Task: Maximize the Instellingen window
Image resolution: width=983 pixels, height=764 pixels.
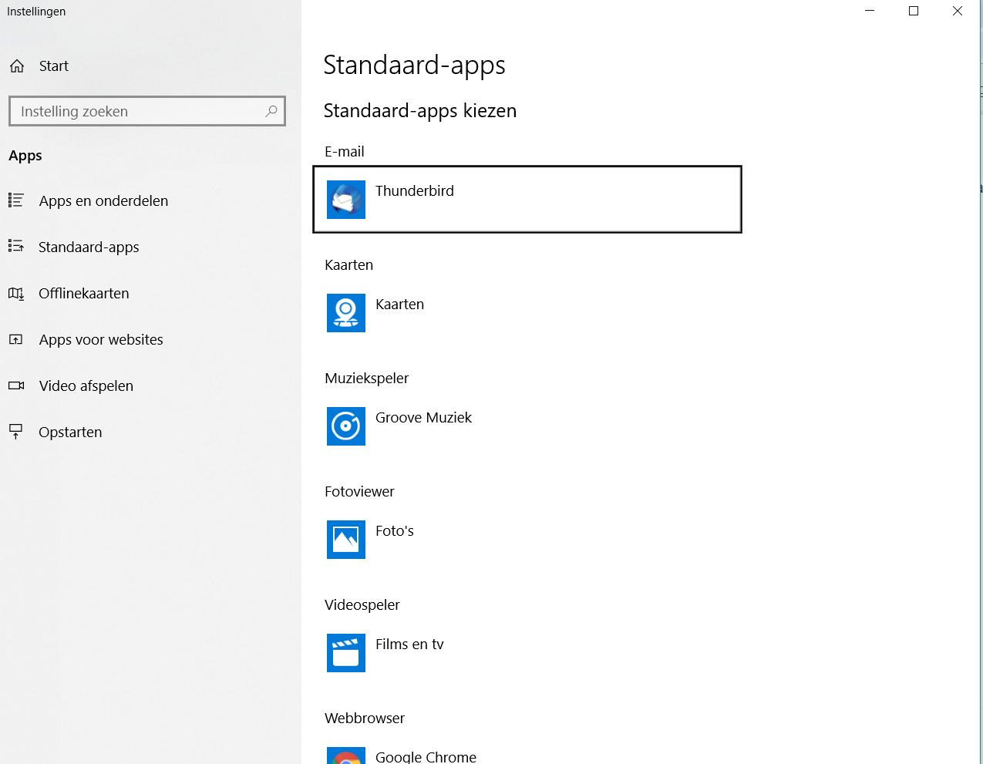Action: point(914,12)
